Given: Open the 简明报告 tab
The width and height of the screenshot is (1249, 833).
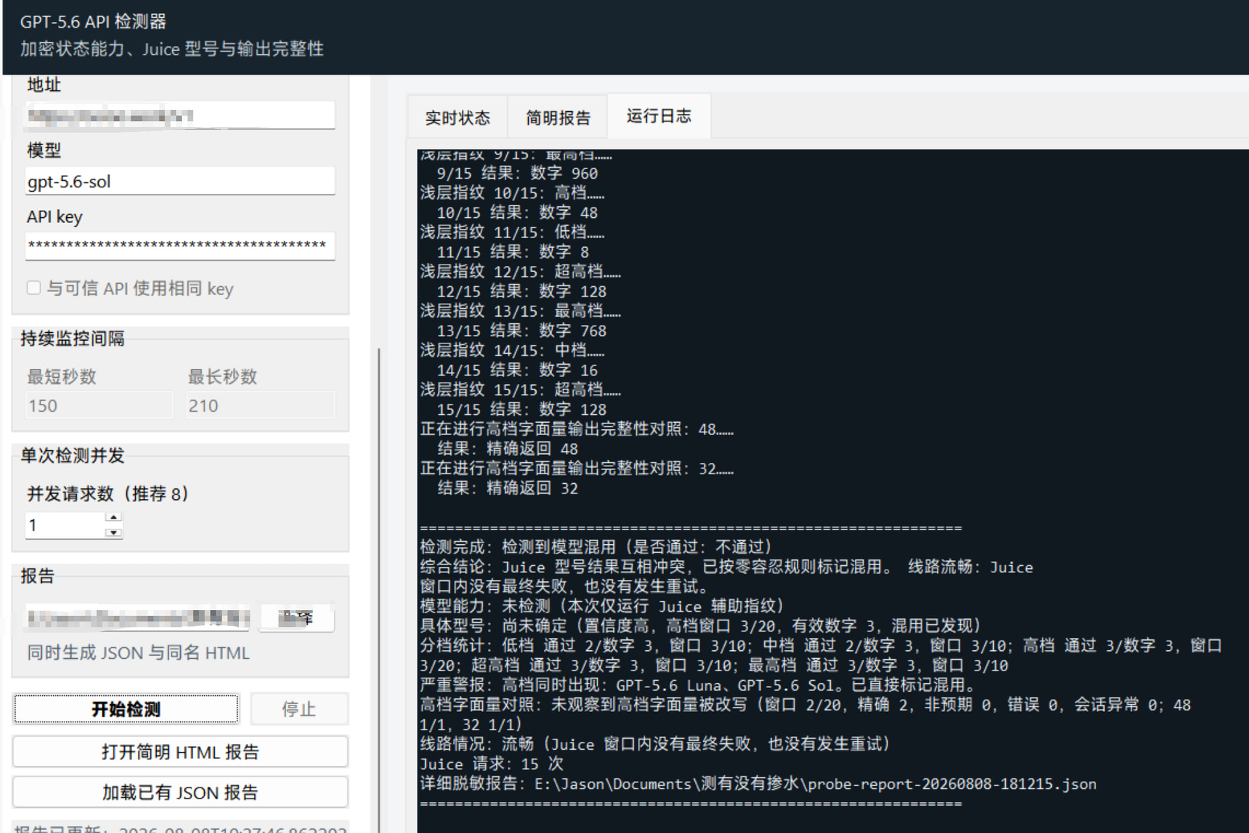Looking at the screenshot, I should 557,118.
